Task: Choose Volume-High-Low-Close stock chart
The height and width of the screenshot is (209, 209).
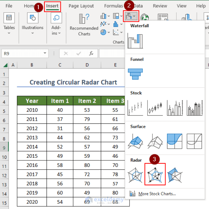Action: (x=175, y=108)
